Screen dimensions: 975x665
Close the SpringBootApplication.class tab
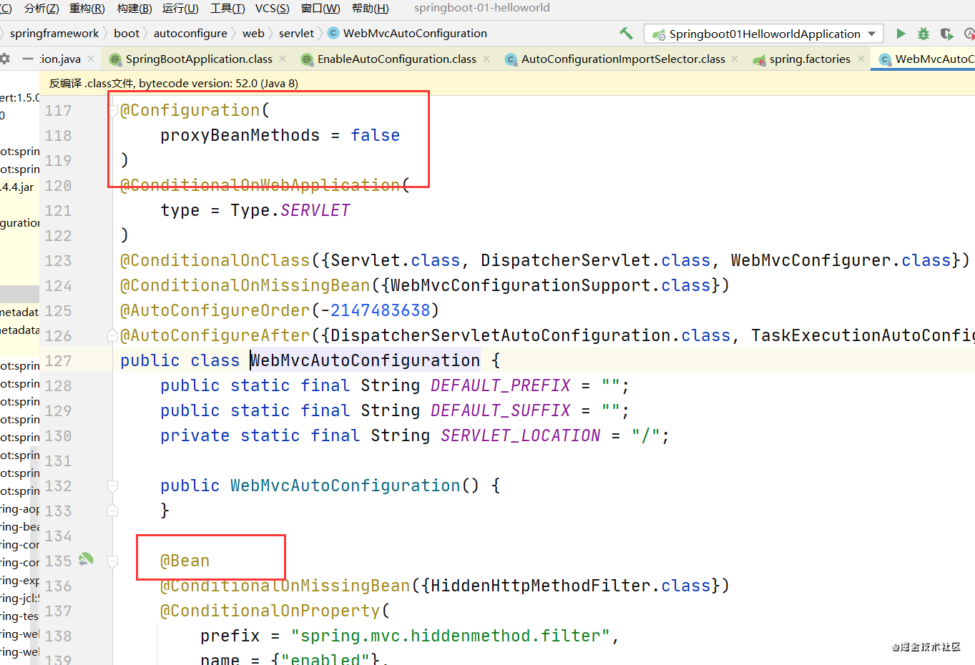283,59
